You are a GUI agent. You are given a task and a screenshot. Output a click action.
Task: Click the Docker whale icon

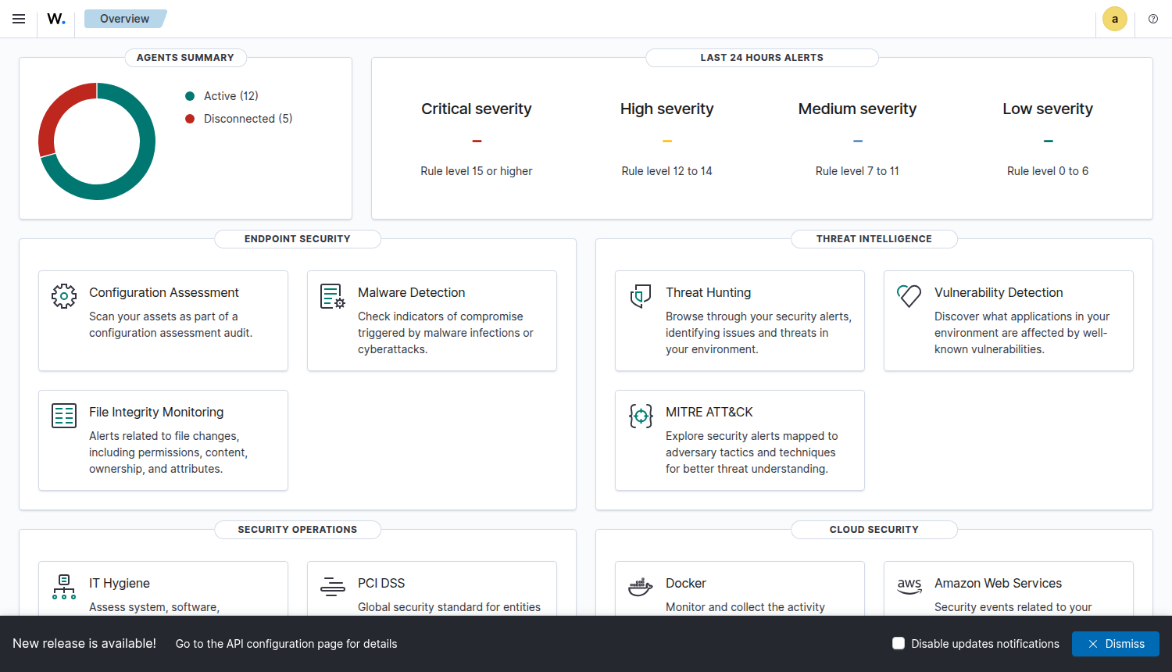click(641, 587)
